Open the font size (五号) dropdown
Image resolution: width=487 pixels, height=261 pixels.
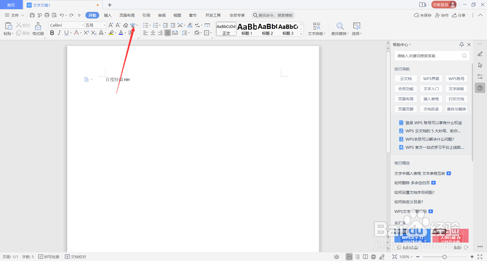[x=104, y=25]
